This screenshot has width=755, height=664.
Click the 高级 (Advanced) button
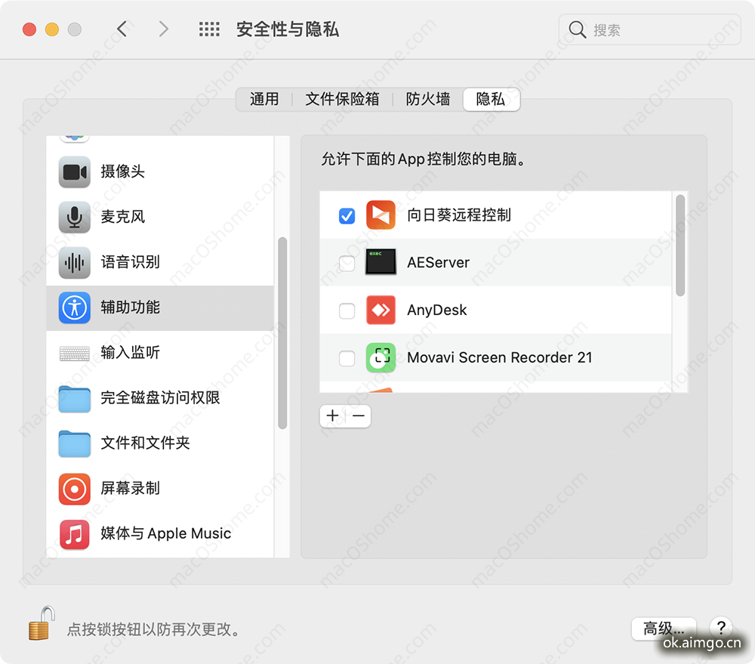(663, 628)
